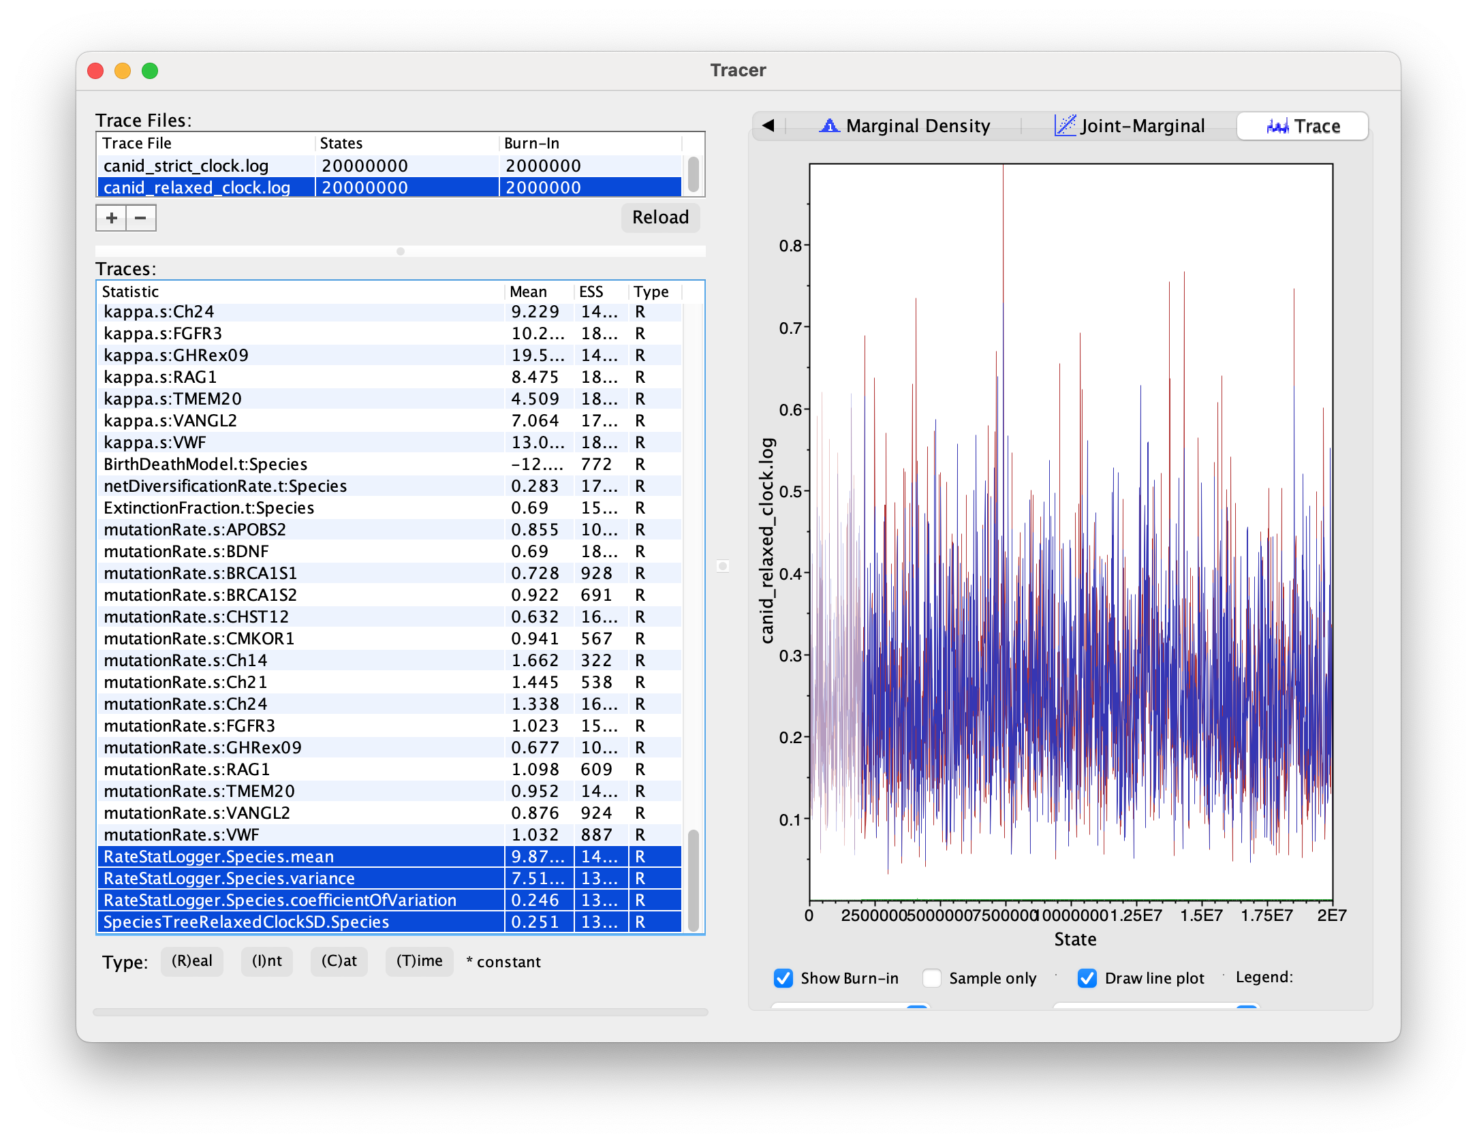1477x1143 pixels.
Task: Sort traces by the ESS column header
Action: click(x=591, y=292)
